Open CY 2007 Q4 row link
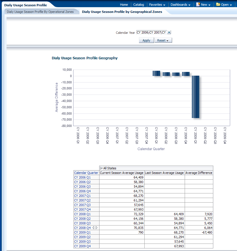The image size is (237, 251). click(x=82, y=209)
